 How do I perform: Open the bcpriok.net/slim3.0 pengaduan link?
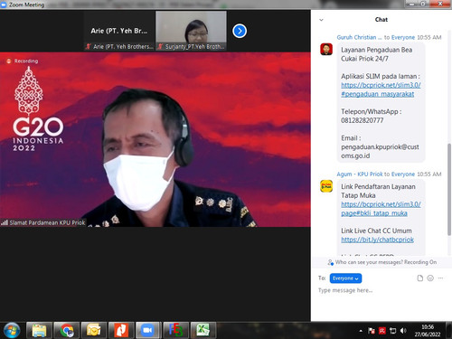(x=381, y=89)
